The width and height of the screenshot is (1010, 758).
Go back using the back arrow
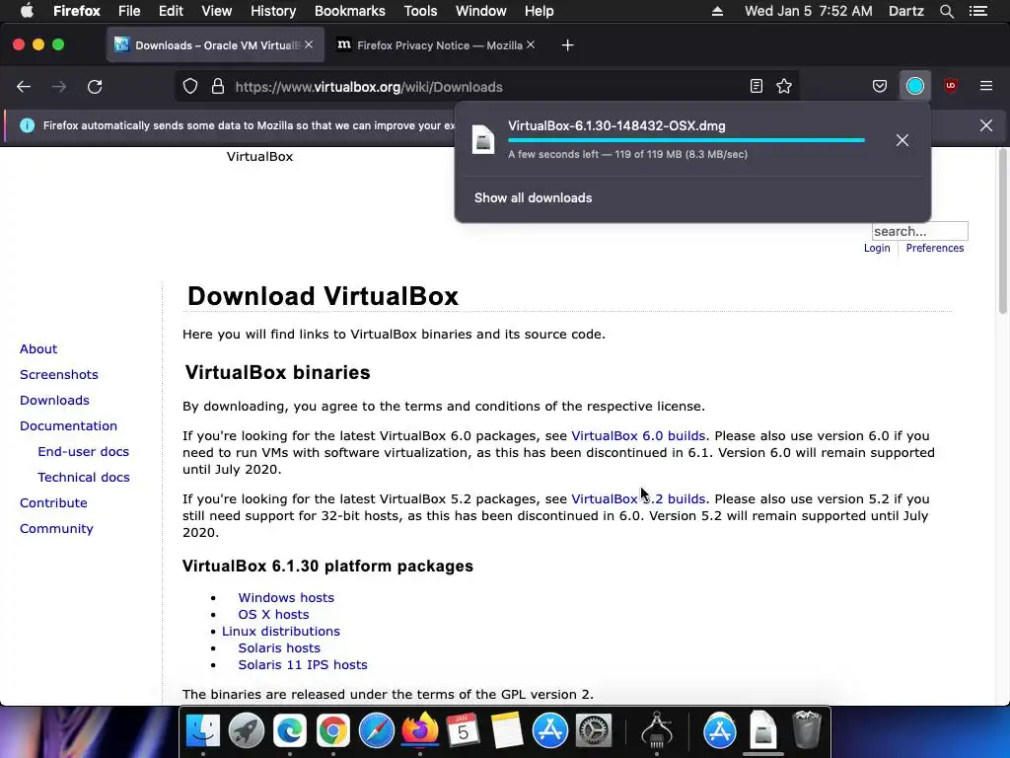click(24, 87)
